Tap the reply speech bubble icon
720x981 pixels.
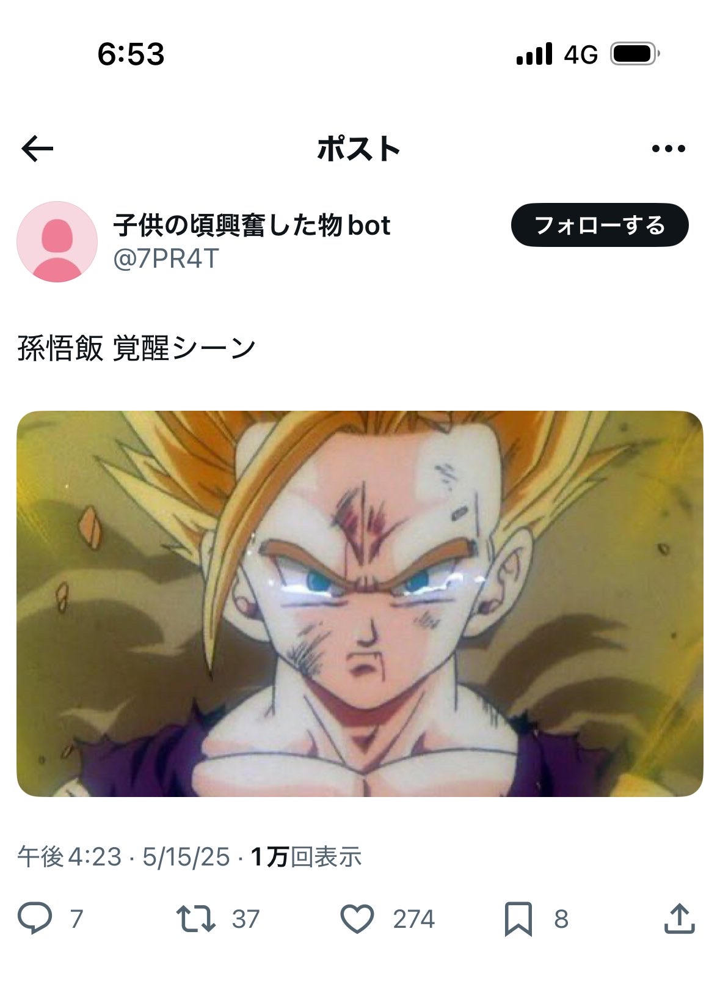point(35,918)
